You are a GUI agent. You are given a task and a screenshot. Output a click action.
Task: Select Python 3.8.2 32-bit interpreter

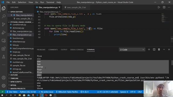[28, 92]
